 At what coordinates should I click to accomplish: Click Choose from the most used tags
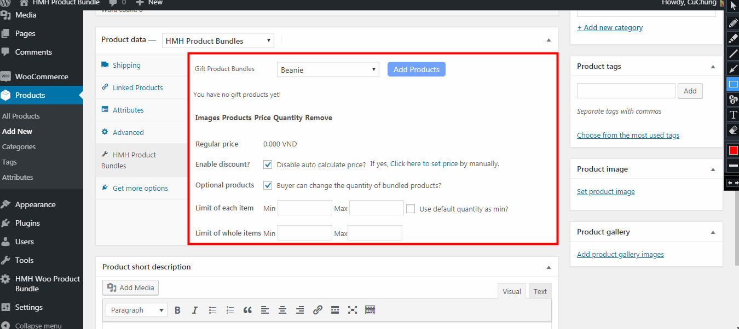tap(628, 135)
